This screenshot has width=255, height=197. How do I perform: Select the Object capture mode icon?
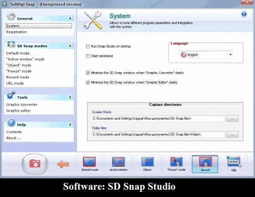point(147,164)
